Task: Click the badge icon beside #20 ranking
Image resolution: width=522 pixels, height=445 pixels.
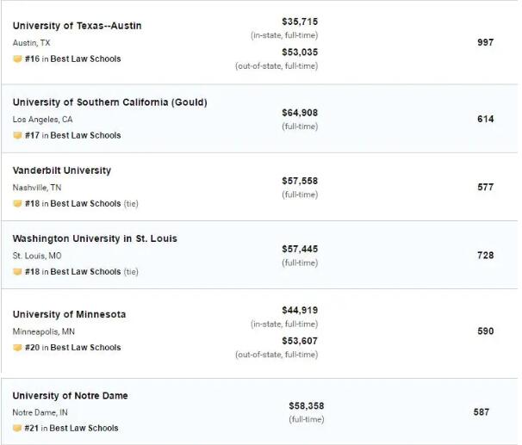Action: point(17,348)
